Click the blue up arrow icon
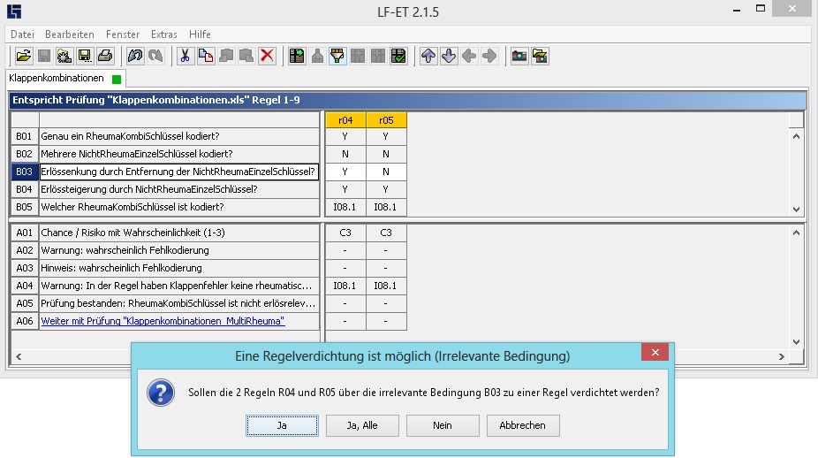The image size is (818, 458). [428, 56]
